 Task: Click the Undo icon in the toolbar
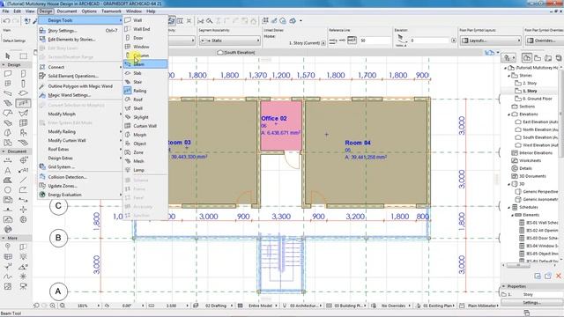tap(6, 21)
